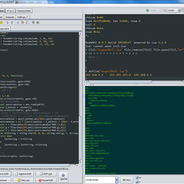Click the terminal split-pane collapse arrows

92,84
